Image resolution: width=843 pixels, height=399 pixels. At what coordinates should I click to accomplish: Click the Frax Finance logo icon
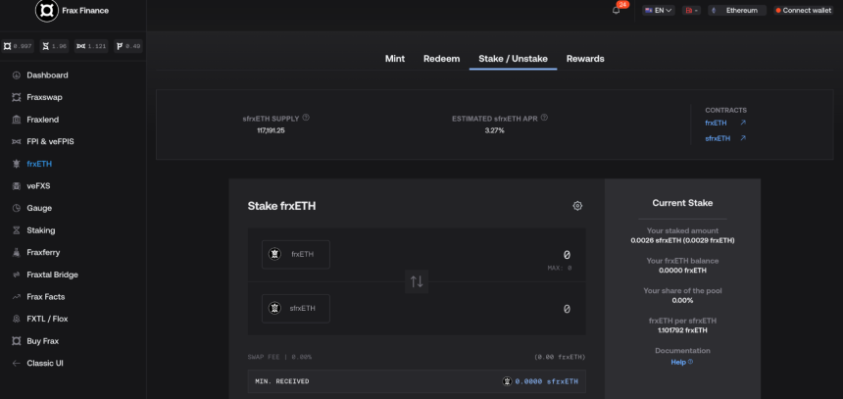click(x=47, y=10)
